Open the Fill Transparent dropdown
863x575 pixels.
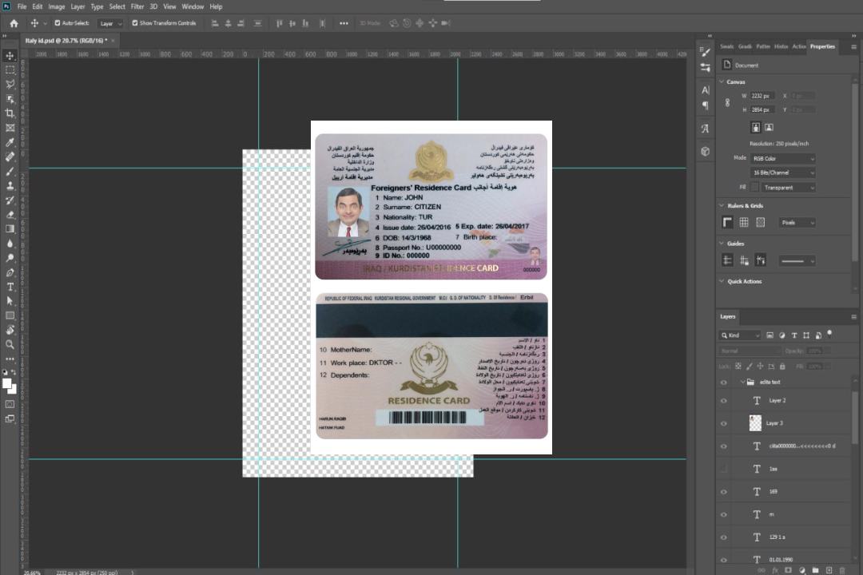[789, 188]
